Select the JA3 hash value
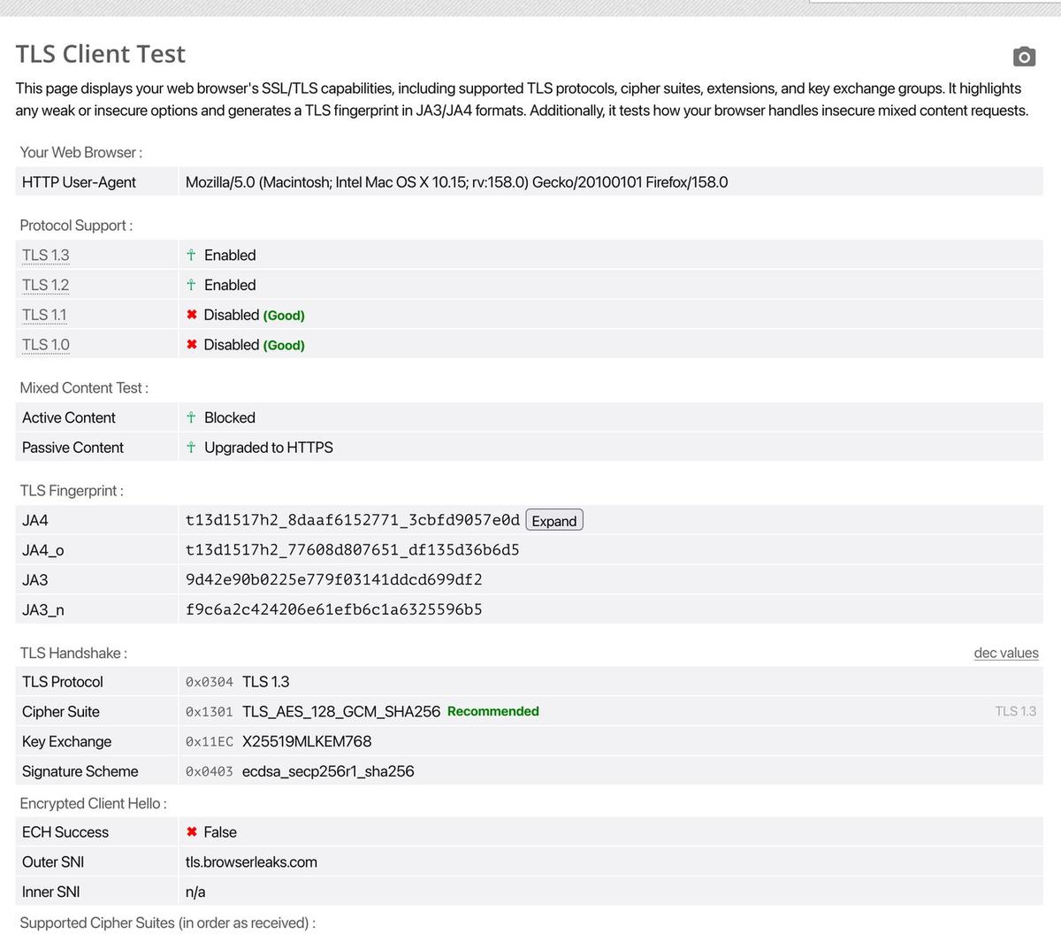Screen dimensions: 1061x934 tap(334, 580)
